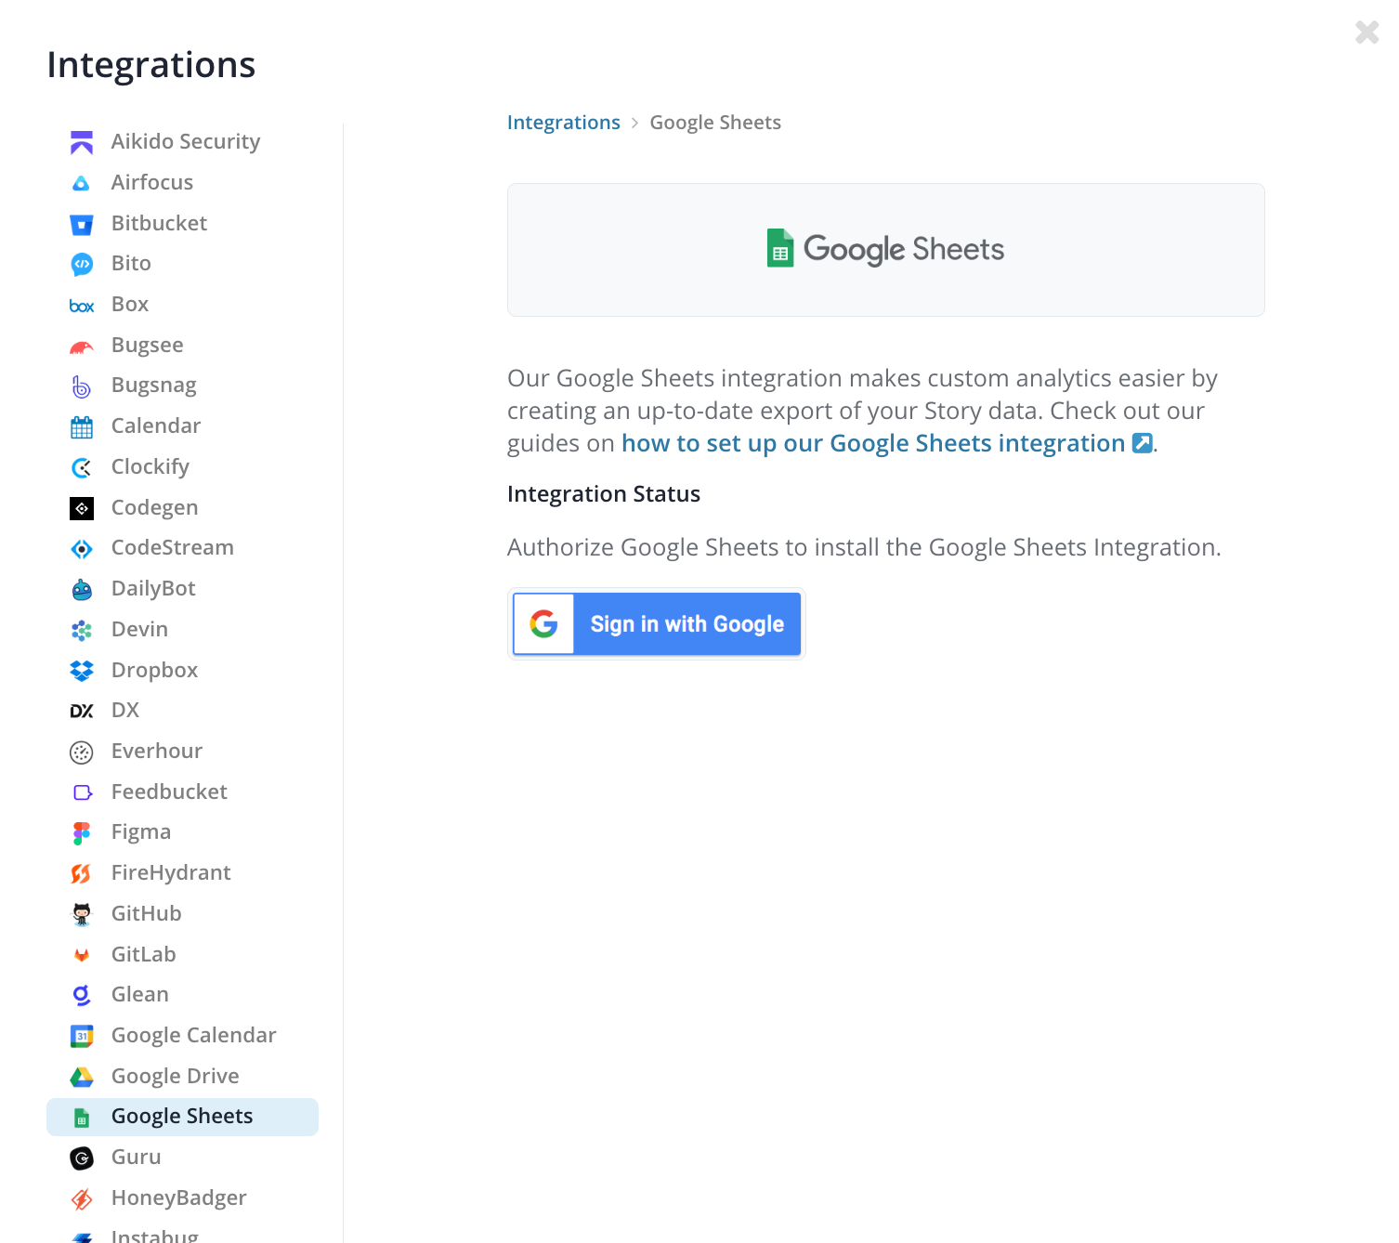Click the Dropbox logo icon

click(82, 671)
